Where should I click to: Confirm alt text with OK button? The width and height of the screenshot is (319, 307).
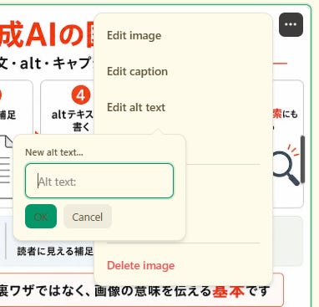point(41,217)
